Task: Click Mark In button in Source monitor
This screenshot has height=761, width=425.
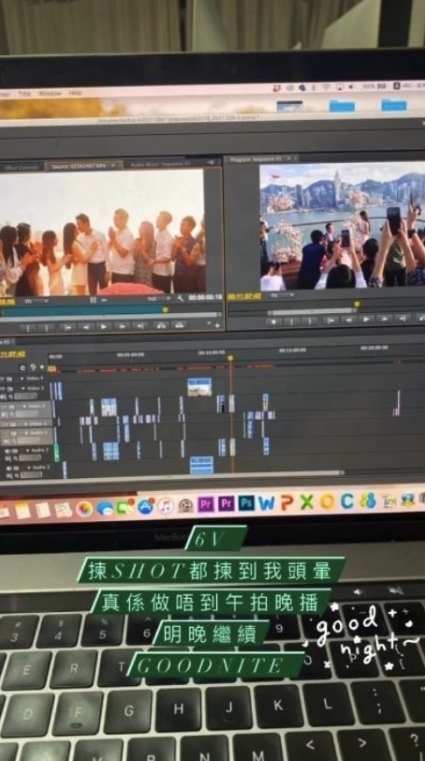Action: [x=28, y=327]
